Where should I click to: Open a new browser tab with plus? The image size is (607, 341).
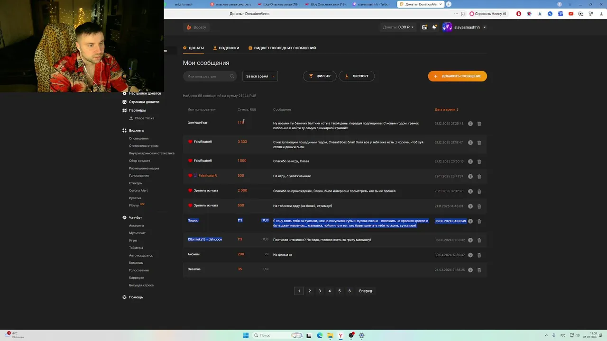[x=449, y=4]
